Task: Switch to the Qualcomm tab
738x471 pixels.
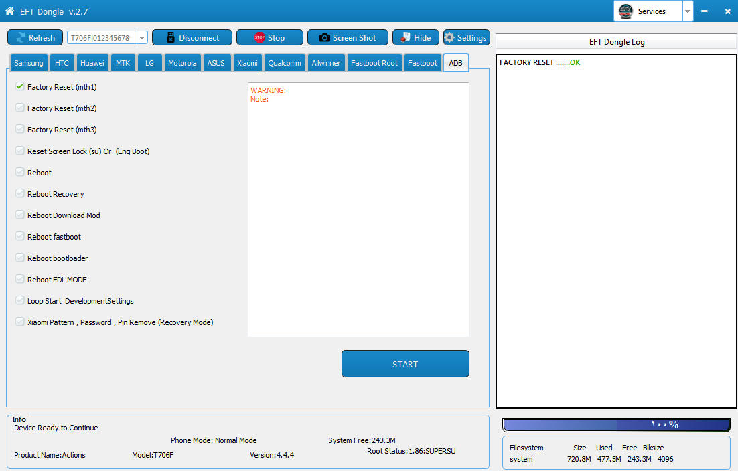Action: tap(285, 63)
